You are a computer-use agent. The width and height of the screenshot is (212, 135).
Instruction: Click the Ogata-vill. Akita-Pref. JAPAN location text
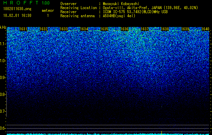click(x=151, y=8)
